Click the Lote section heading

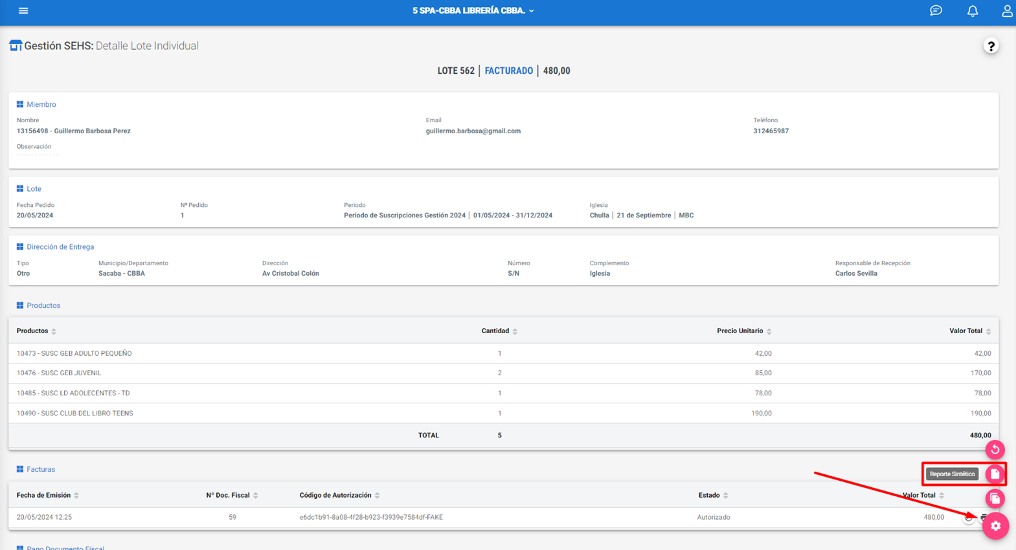point(34,189)
